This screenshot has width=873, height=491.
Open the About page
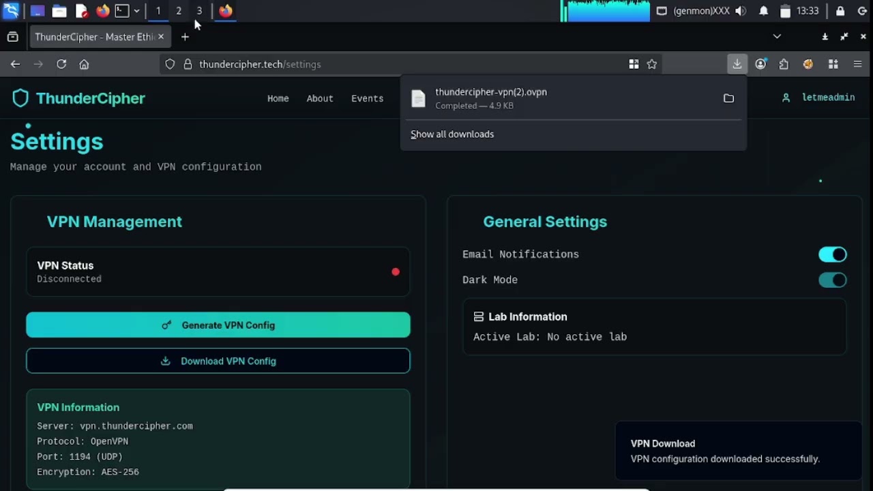tap(320, 99)
